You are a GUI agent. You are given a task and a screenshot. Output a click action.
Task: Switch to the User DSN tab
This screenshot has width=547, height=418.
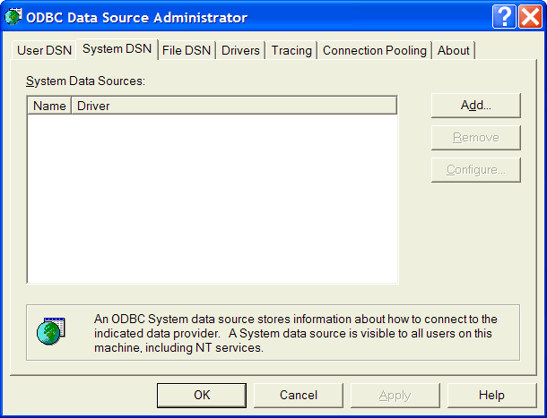coord(44,50)
